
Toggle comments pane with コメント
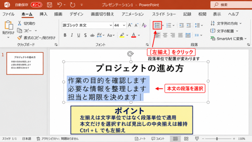tap(158, 138)
